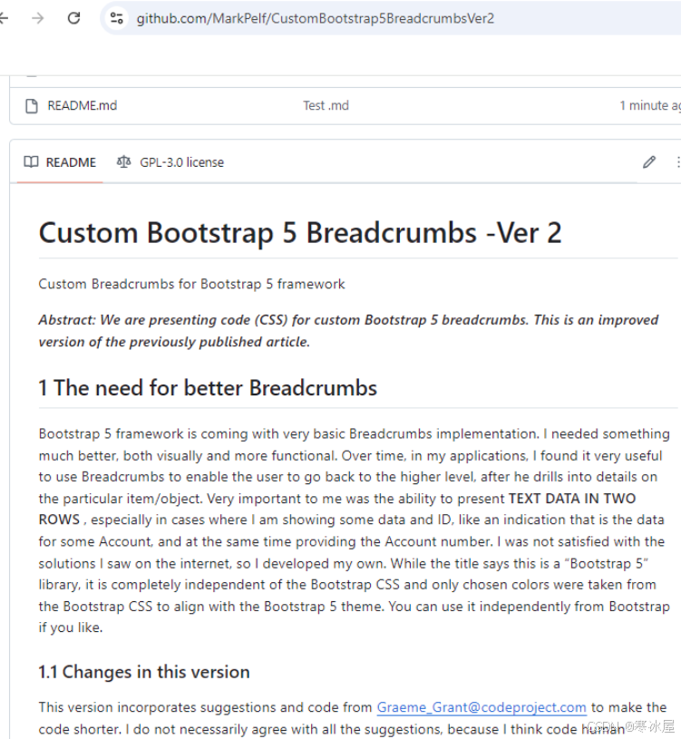This screenshot has width=681, height=739.
Task: Click the scales law icon
Action: pyautogui.click(x=123, y=162)
